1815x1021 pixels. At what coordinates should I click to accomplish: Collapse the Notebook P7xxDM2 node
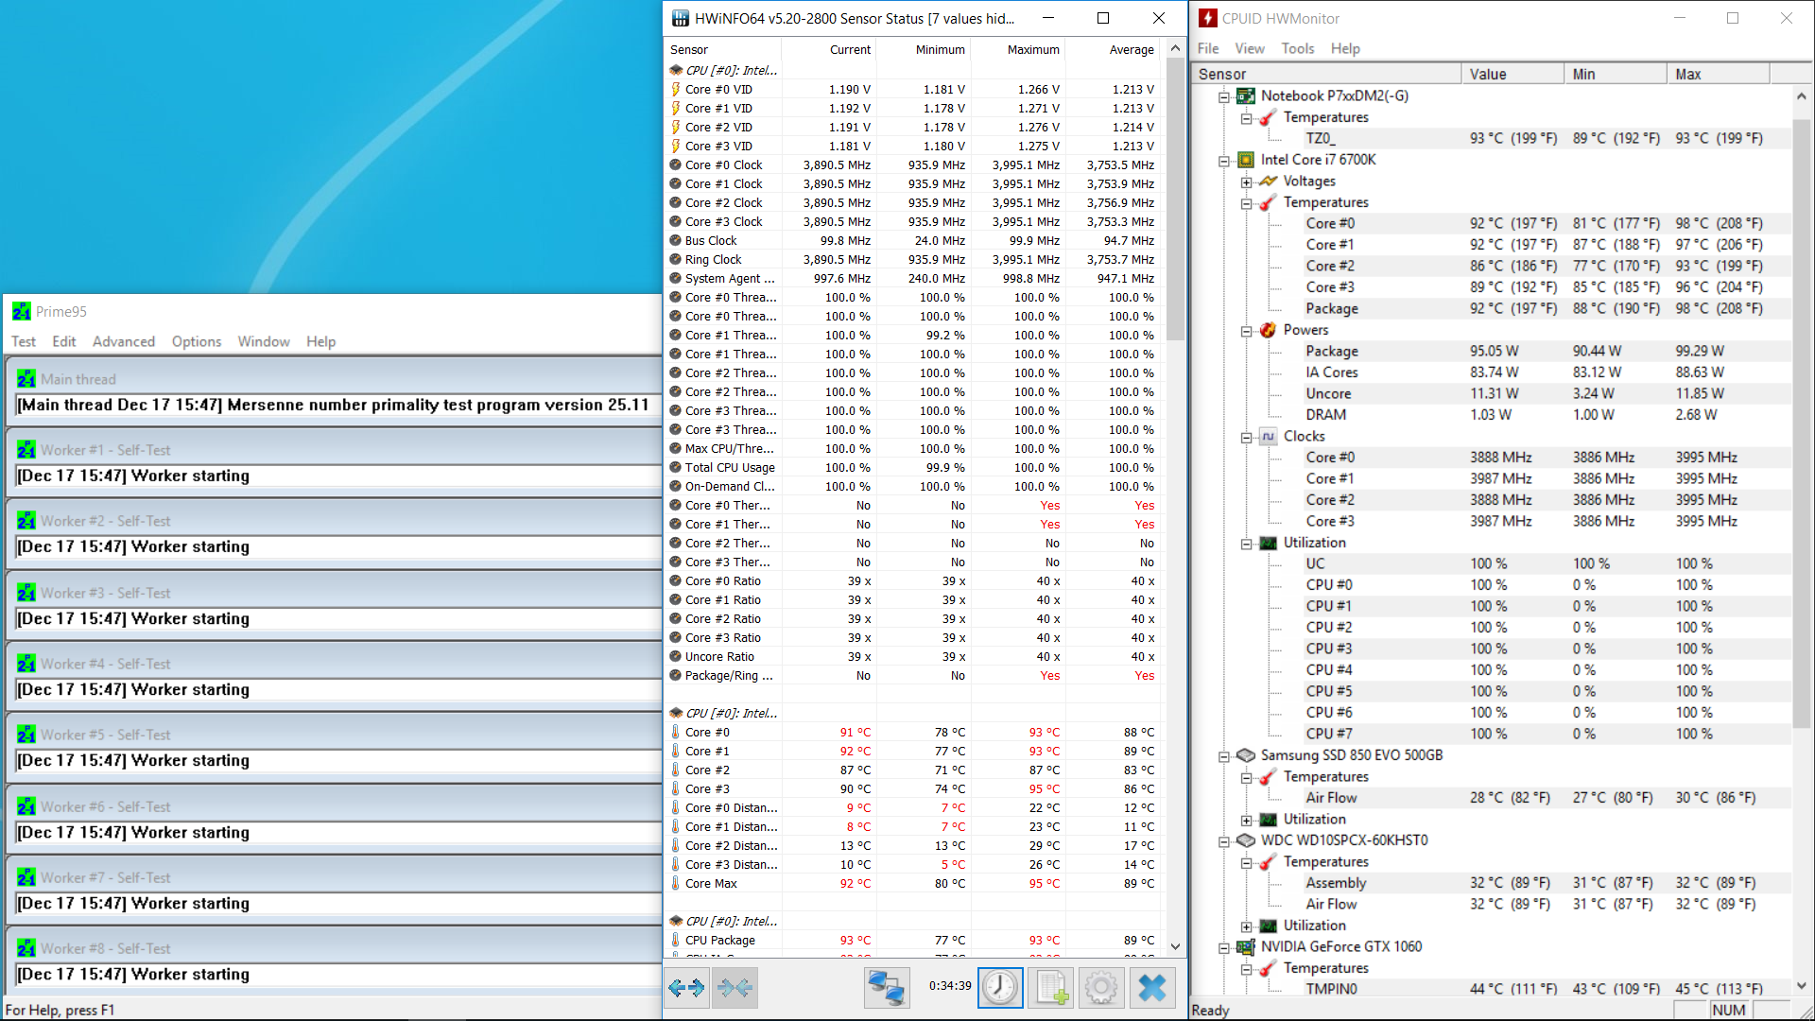[x=1223, y=96]
